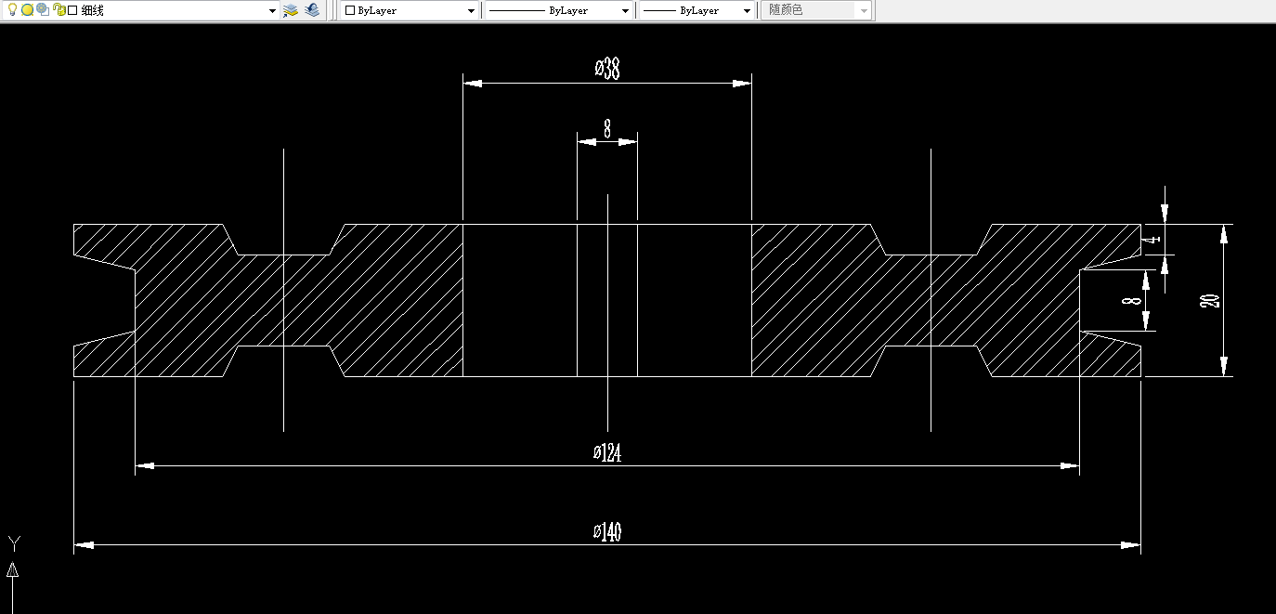Select the top dimension text 8
1276x614 pixels.
(x=607, y=129)
